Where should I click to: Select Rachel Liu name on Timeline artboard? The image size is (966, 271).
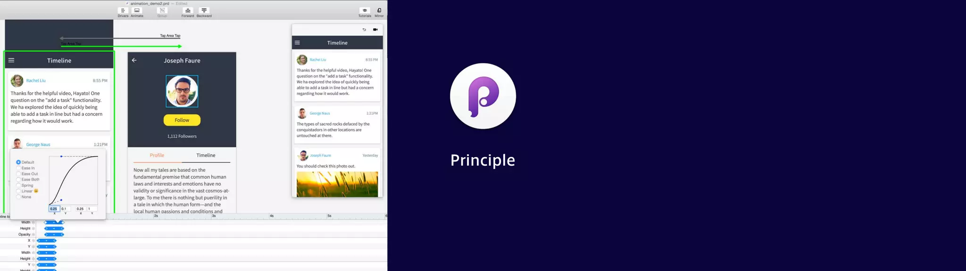[x=36, y=80]
